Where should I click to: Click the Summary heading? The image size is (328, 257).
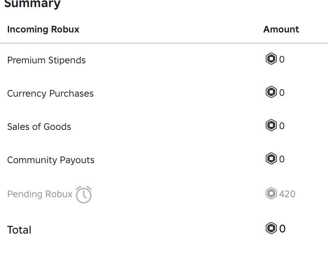point(33,4)
